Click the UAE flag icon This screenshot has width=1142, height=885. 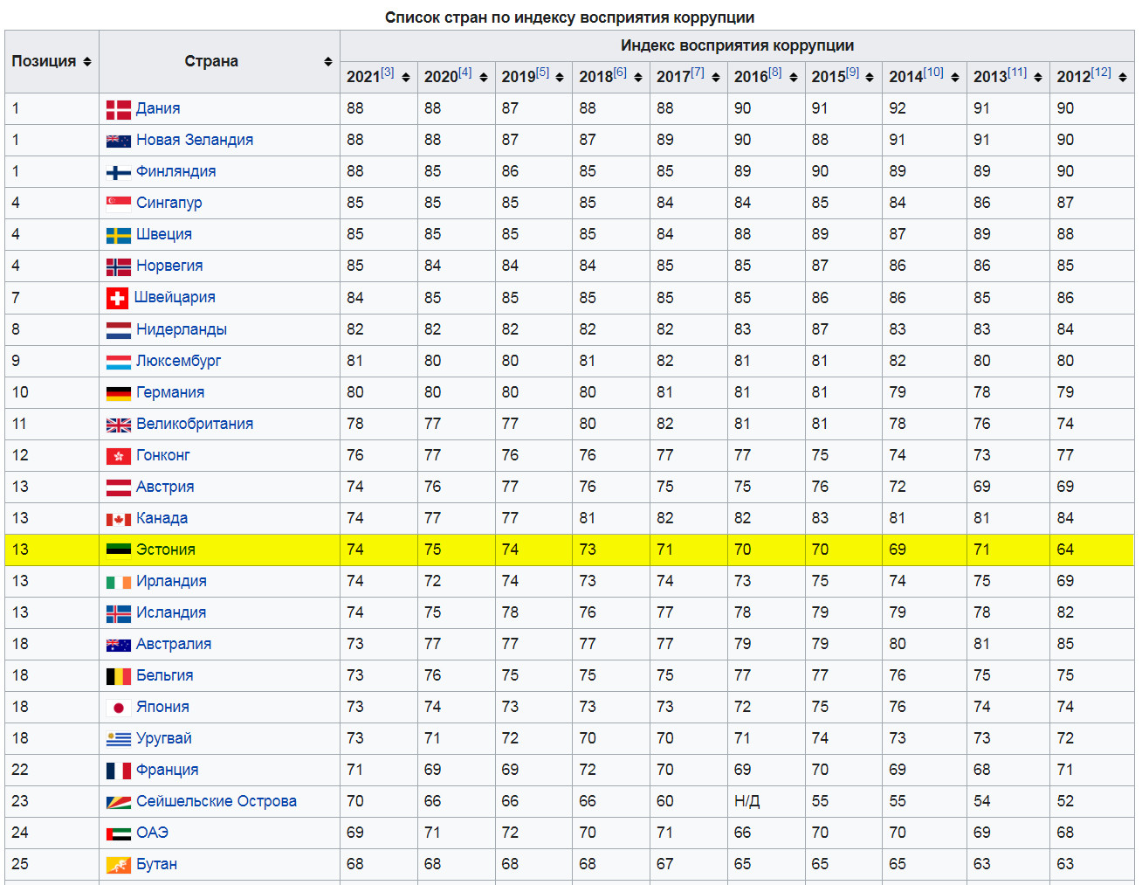point(118,833)
